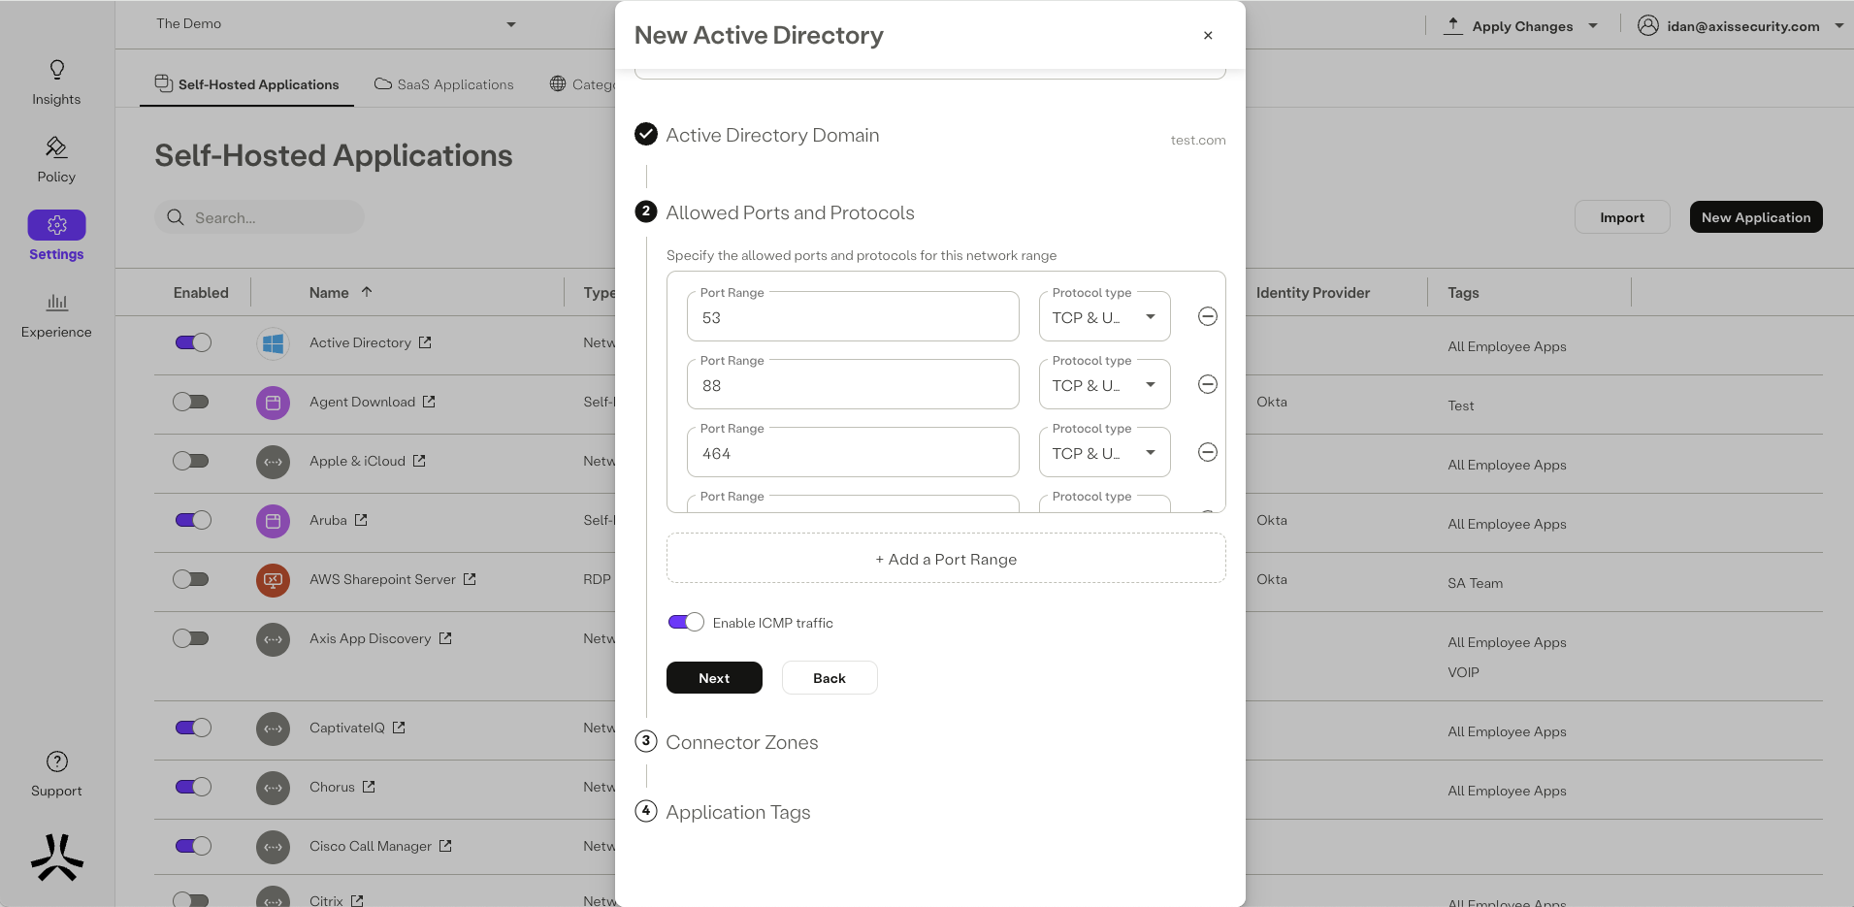Sort by Name column arrow

(367, 291)
